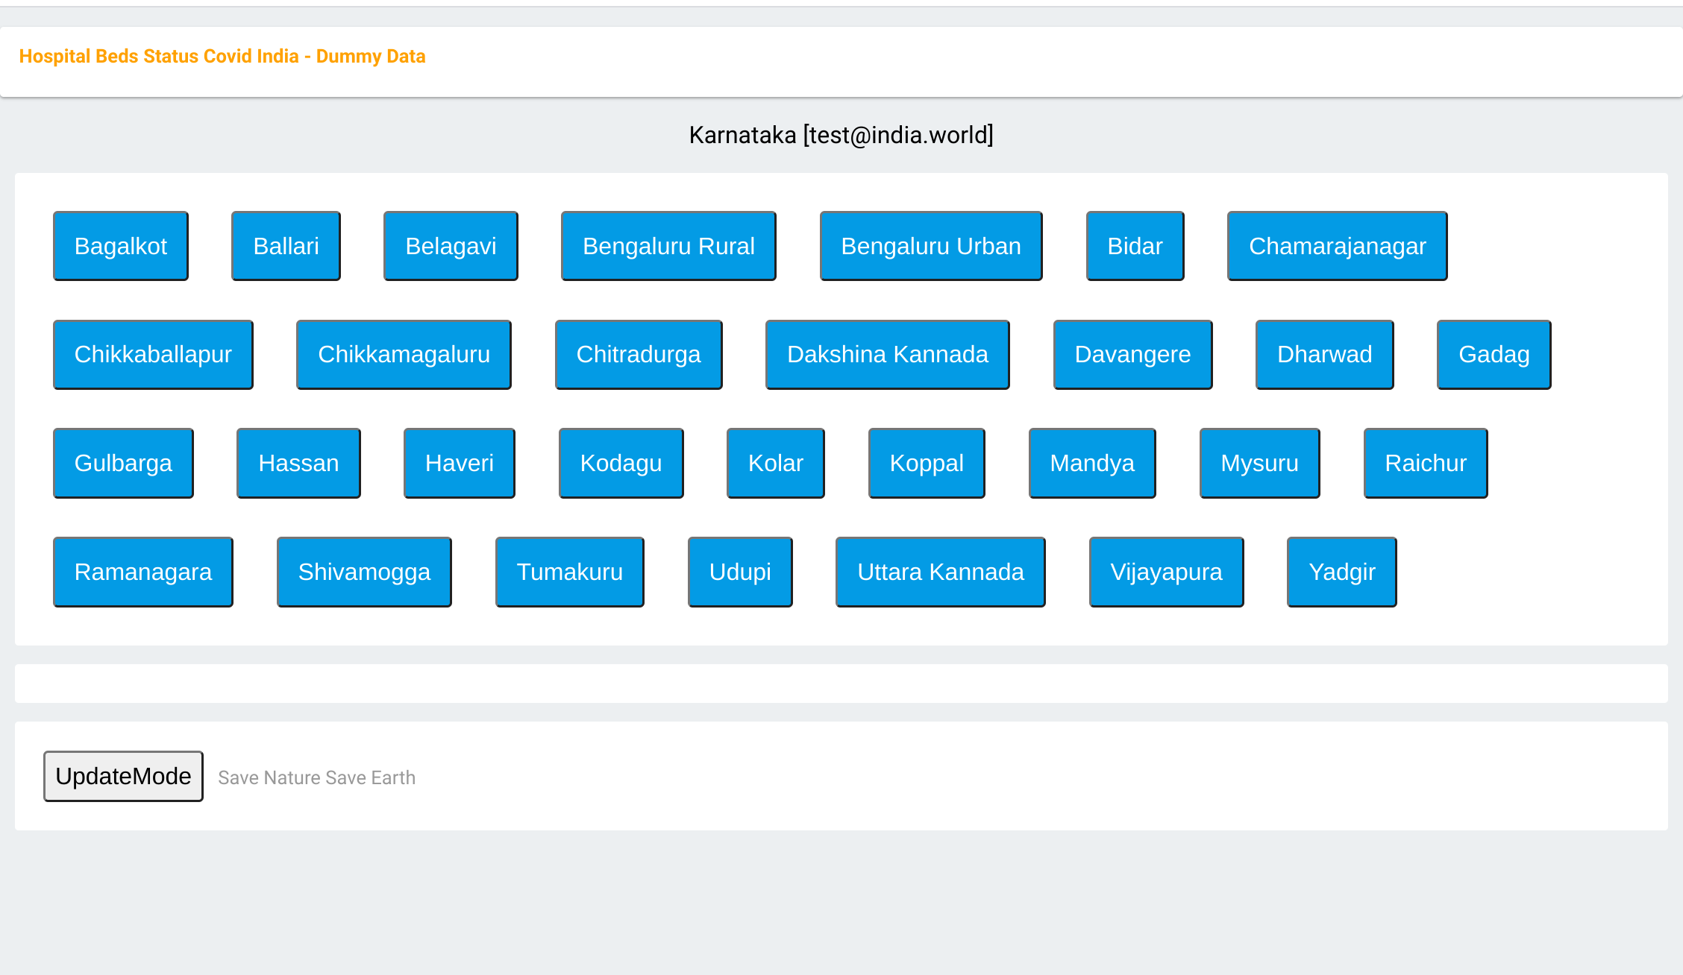Image resolution: width=1683 pixels, height=975 pixels.
Task: Open Uttara Kannada district
Action: [x=940, y=572]
